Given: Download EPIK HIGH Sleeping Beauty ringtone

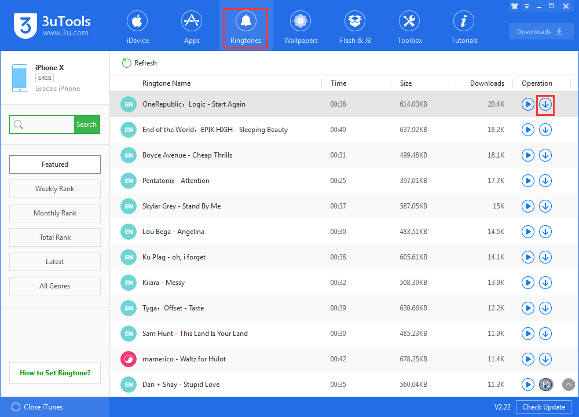Looking at the screenshot, I should pos(545,130).
